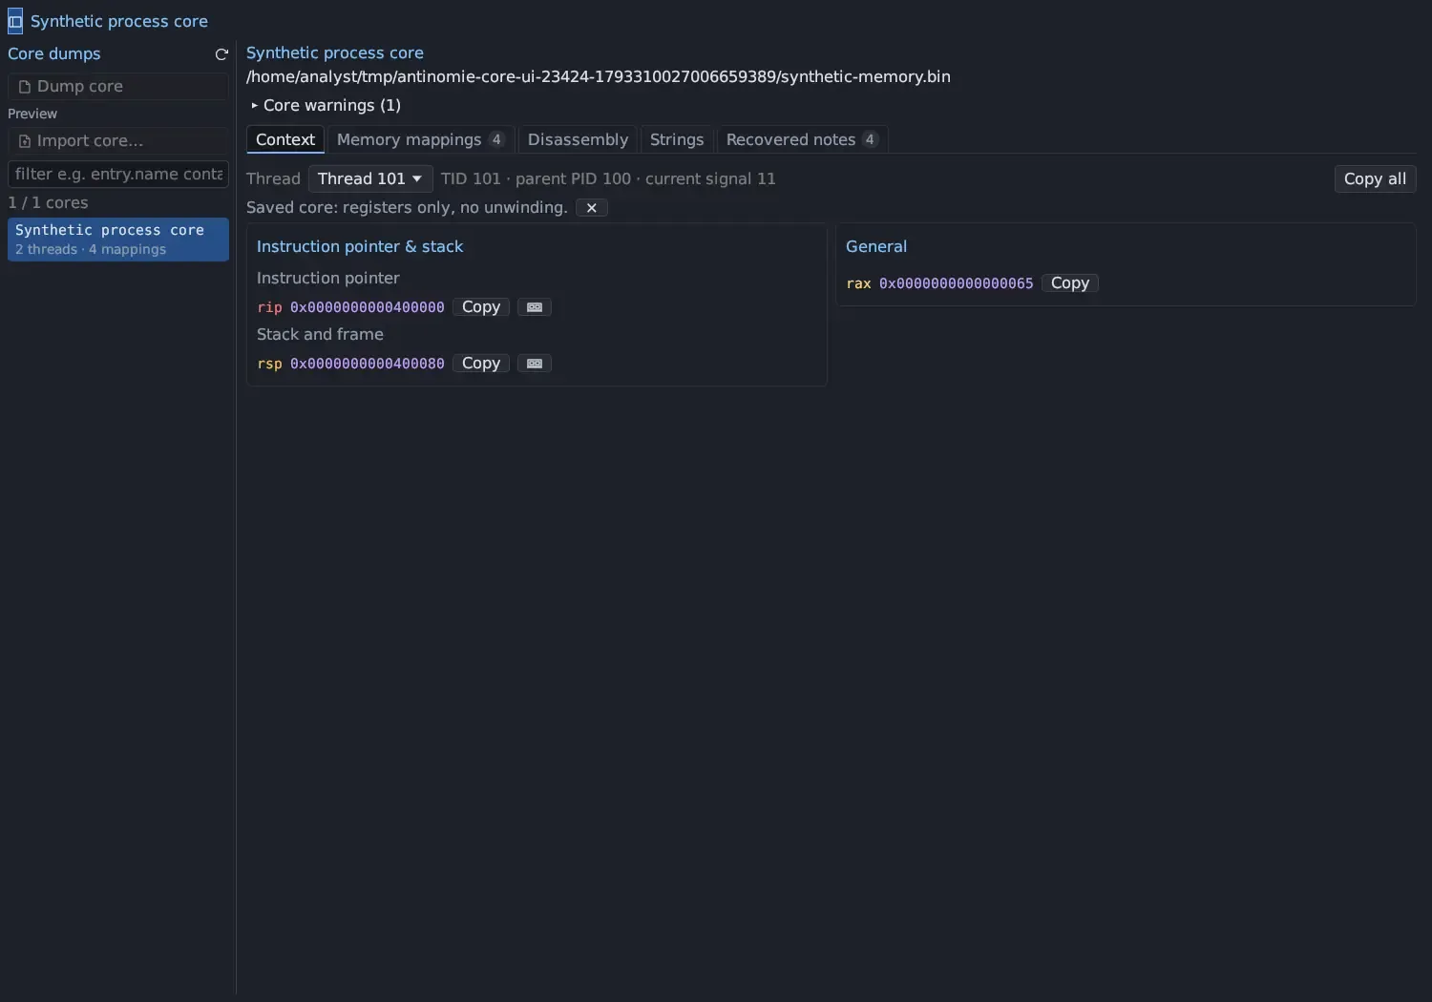Viewport: 1432px width, 1002px height.
Task: Click the Import core... button
Action: [118, 140]
